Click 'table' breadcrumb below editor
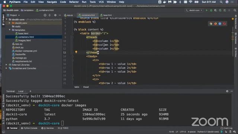238x134 pixels. pyautogui.click(x=77, y=87)
